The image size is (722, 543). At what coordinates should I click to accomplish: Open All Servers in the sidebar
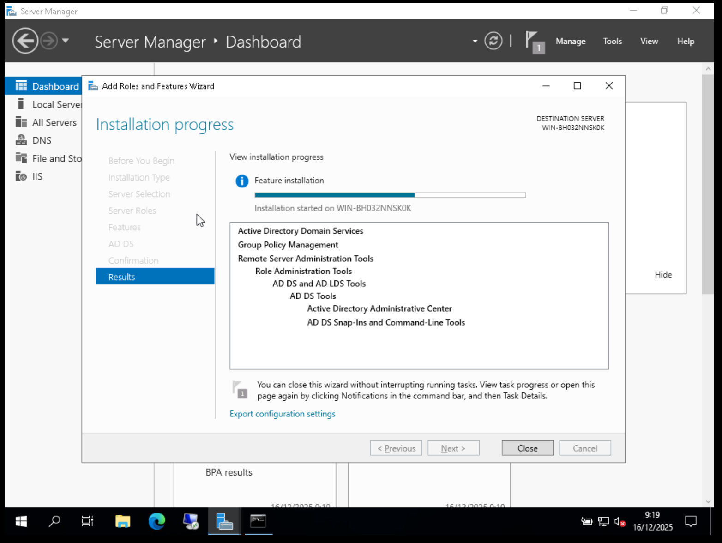coord(54,122)
